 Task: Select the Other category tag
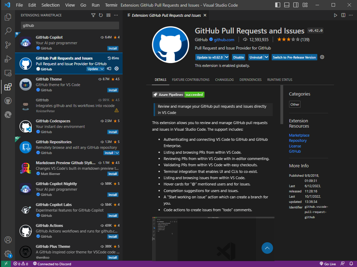pyautogui.click(x=295, y=104)
